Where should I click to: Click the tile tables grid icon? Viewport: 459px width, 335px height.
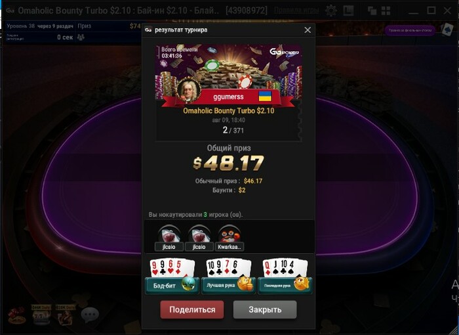click(x=386, y=11)
